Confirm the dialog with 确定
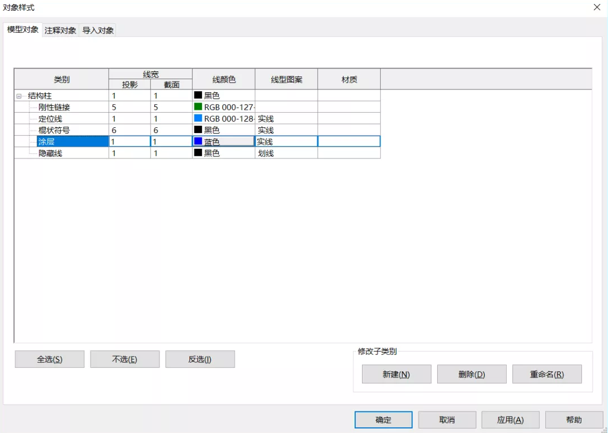This screenshot has width=608, height=433. pyautogui.click(x=383, y=420)
